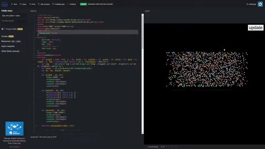265x149 pixels.
Task: Open JavaScript No-Library dropdown
Action: (x=43, y=137)
